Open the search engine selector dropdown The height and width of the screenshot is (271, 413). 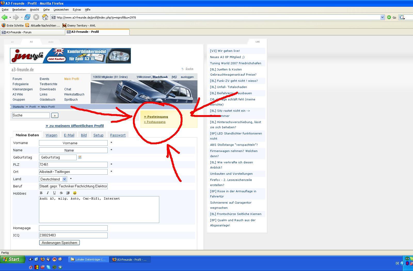point(402,17)
